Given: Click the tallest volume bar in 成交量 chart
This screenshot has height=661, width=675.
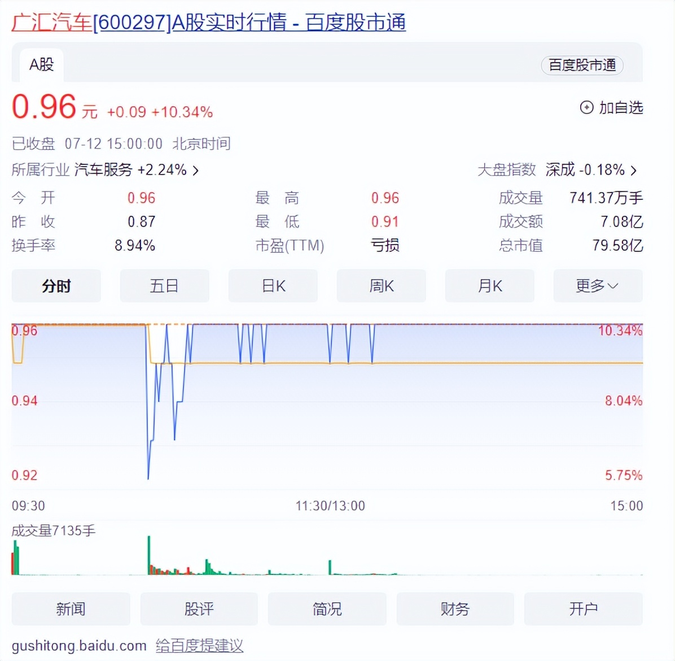Looking at the screenshot, I should 149,555.
